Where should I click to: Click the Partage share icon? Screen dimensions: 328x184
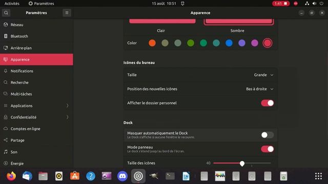[x=6, y=140]
